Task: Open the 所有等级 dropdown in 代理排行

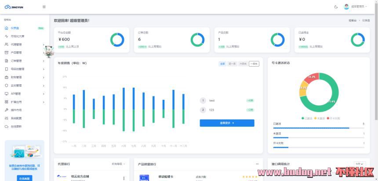Action: coord(118,164)
